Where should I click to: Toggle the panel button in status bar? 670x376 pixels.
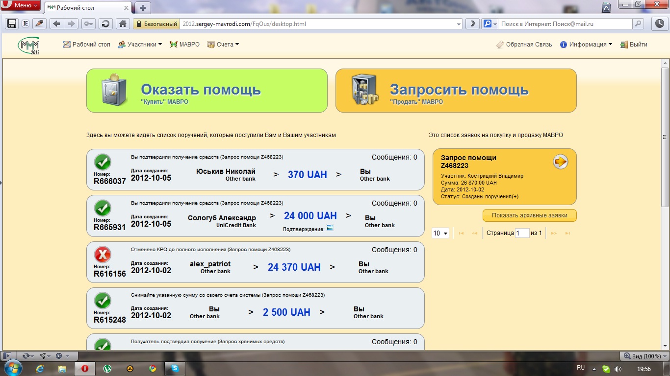7,356
